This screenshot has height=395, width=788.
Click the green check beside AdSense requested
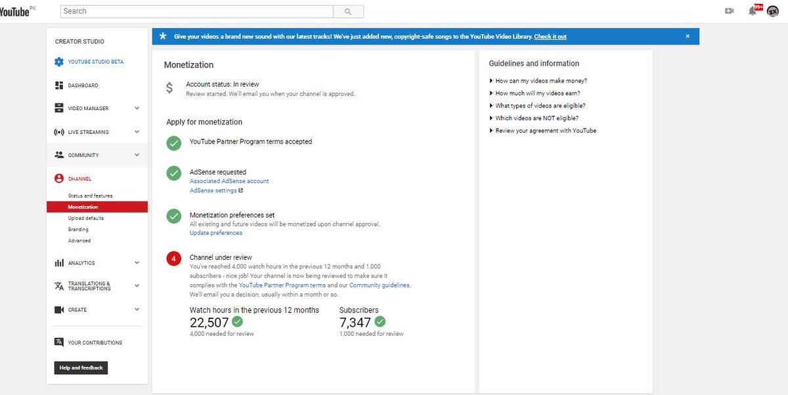[173, 173]
